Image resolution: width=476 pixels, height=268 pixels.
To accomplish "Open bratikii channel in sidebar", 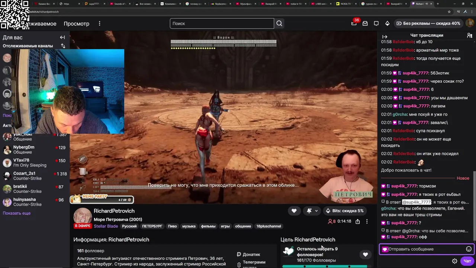I will [34, 189].
